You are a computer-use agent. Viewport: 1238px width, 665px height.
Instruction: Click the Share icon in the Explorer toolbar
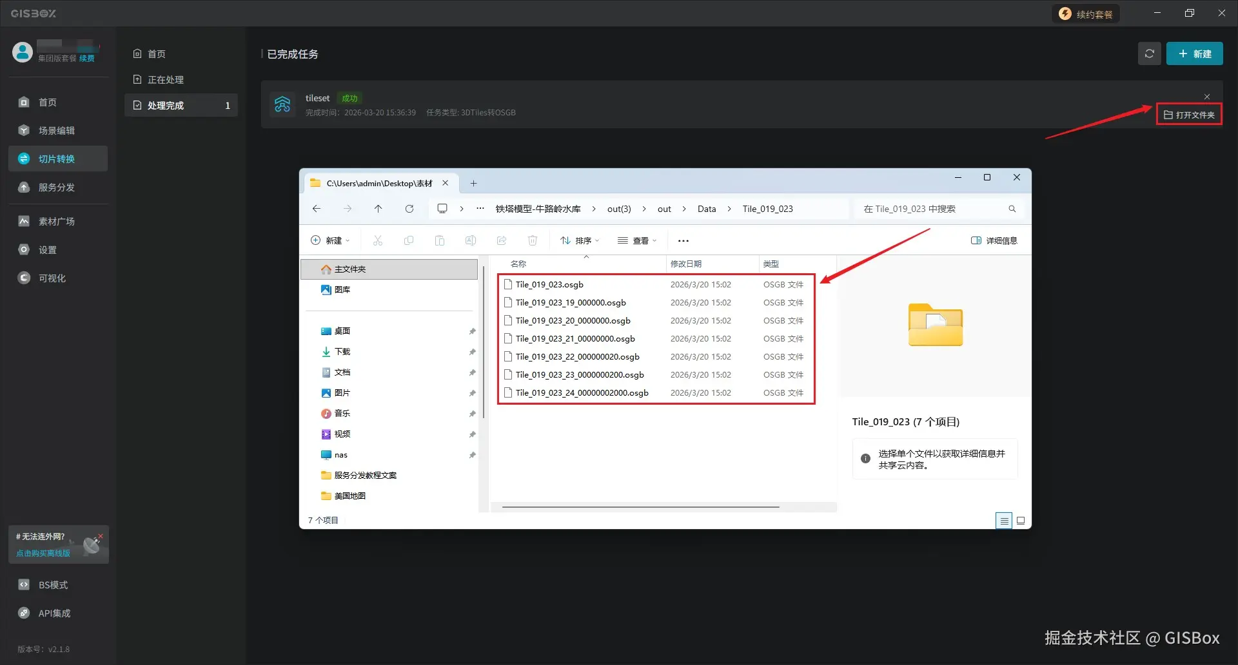point(502,241)
